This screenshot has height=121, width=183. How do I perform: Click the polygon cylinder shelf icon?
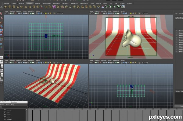(x=14, y=7)
